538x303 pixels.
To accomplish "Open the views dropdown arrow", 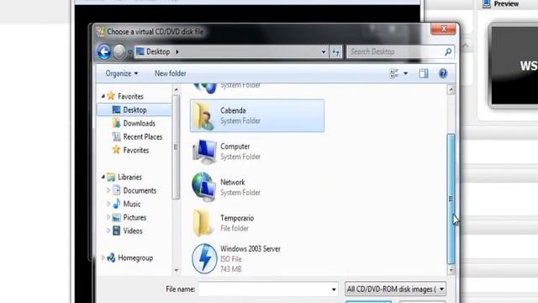I will 405,73.
